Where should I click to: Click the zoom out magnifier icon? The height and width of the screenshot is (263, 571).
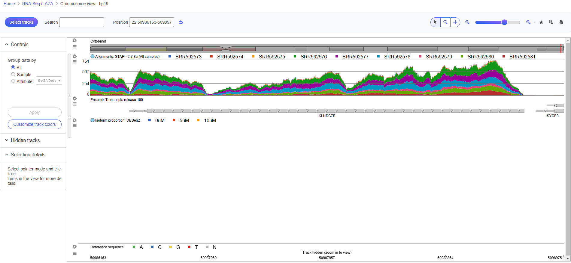click(x=467, y=22)
